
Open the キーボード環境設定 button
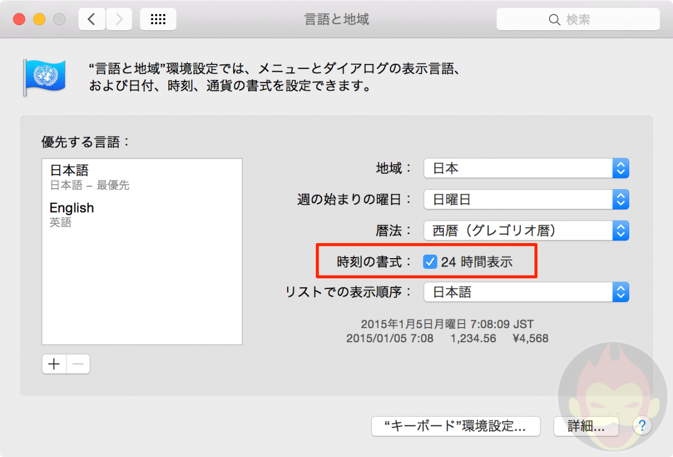tap(455, 426)
